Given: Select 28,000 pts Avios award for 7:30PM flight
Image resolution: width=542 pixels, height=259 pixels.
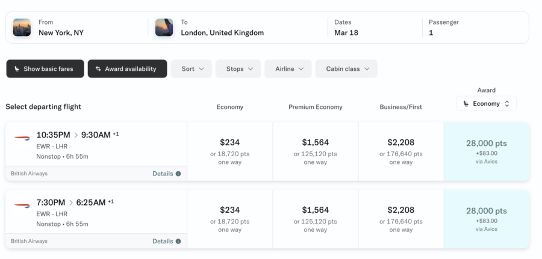Looking at the screenshot, I should pyautogui.click(x=487, y=219).
